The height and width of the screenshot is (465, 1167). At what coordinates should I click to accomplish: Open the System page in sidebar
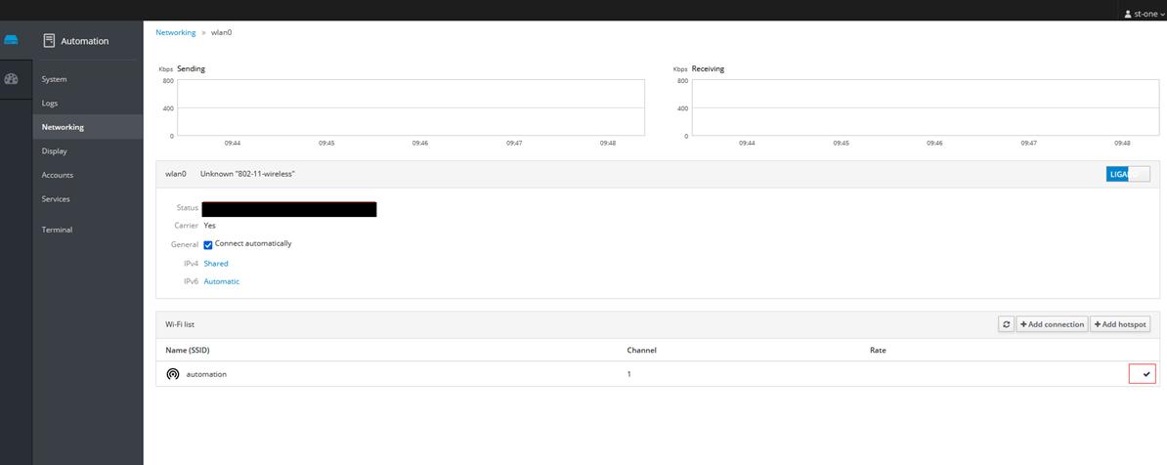(x=55, y=79)
